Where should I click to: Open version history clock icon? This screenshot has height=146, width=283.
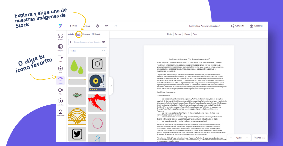tap(97, 26)
